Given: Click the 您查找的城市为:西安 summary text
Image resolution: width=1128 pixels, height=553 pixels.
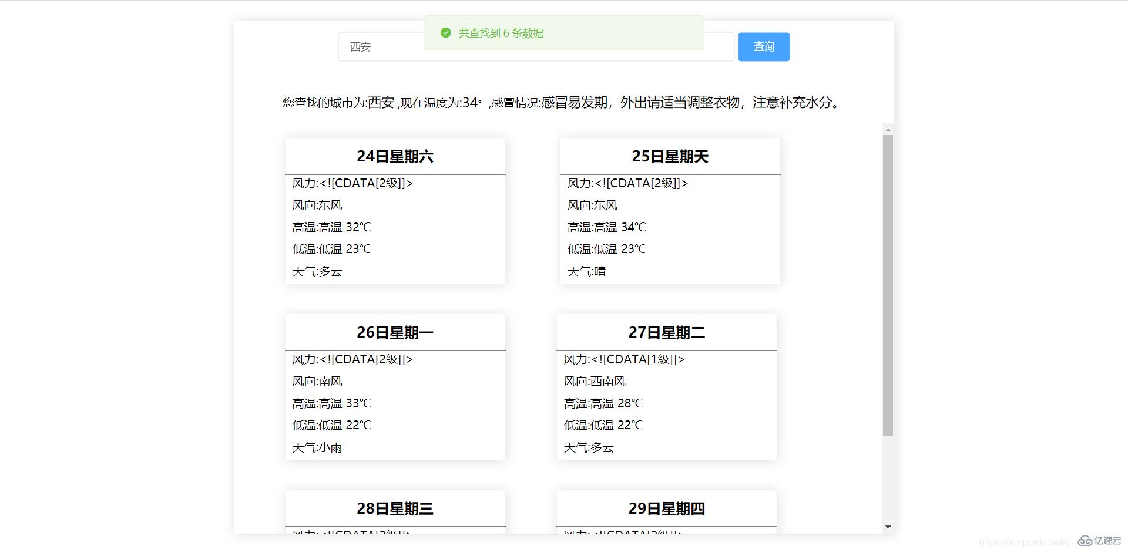Looking at the screenshot, I should point(338,103).
